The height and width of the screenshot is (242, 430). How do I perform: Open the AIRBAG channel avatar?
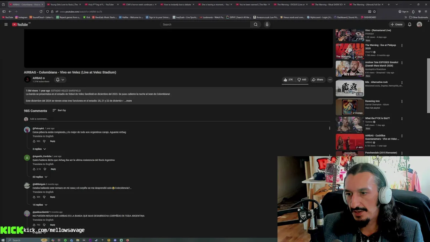click(27, 79)
